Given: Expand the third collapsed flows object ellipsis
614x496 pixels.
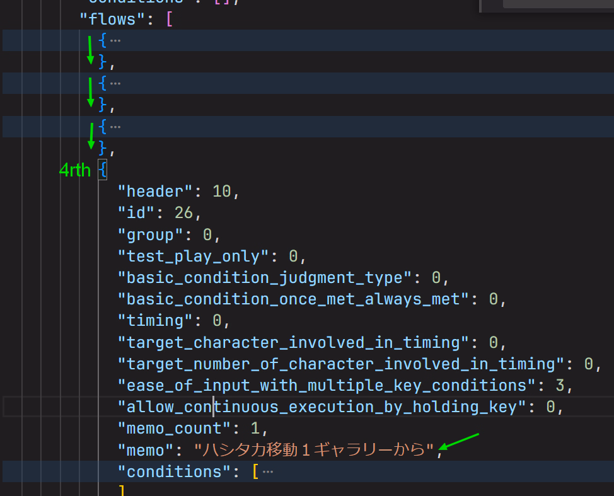Looking at the screenshot, I should point(114,126).
